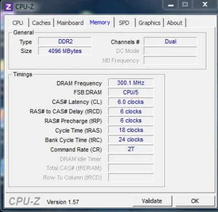Open the Caches tab

[x=41, y=23]
